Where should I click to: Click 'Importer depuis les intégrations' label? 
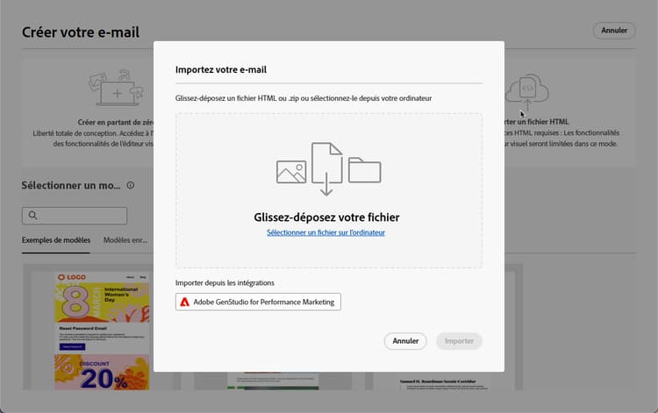click(225, 283)
